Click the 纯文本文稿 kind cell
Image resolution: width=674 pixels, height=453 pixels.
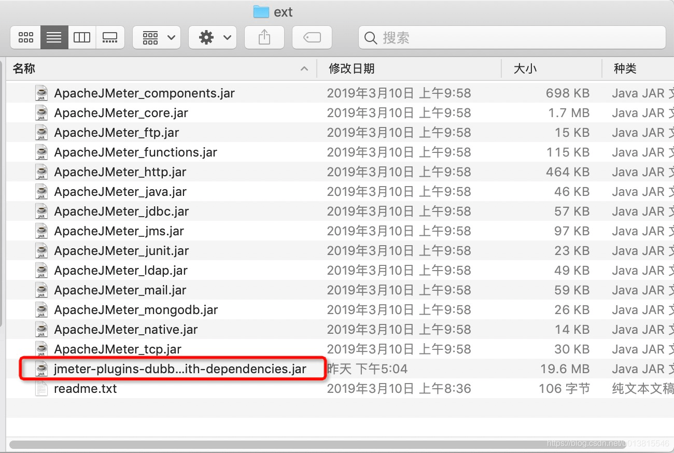pos(643,389)
